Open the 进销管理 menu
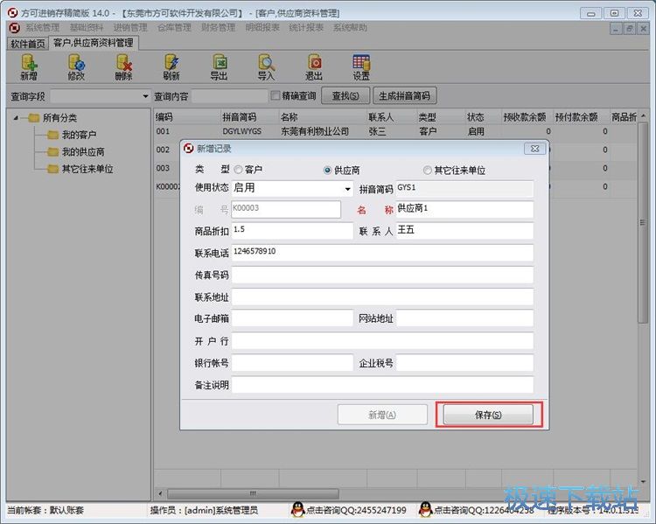The width and height of the screenshot is (656, 524). 130,28
